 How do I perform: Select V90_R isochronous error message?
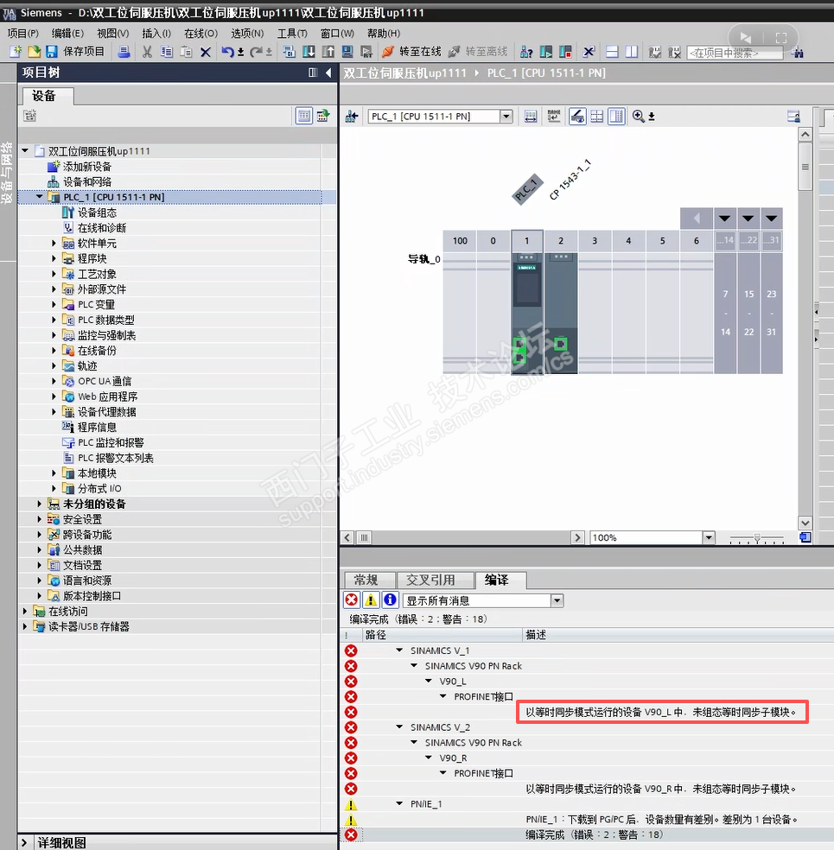[660, 789]
